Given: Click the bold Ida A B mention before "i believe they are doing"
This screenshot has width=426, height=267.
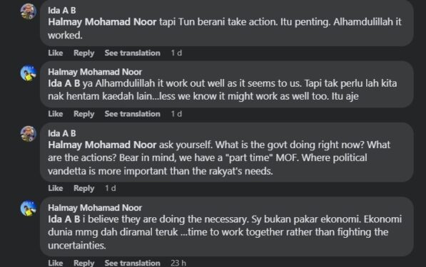Looking at the screenshot, I should pos(64,219).
